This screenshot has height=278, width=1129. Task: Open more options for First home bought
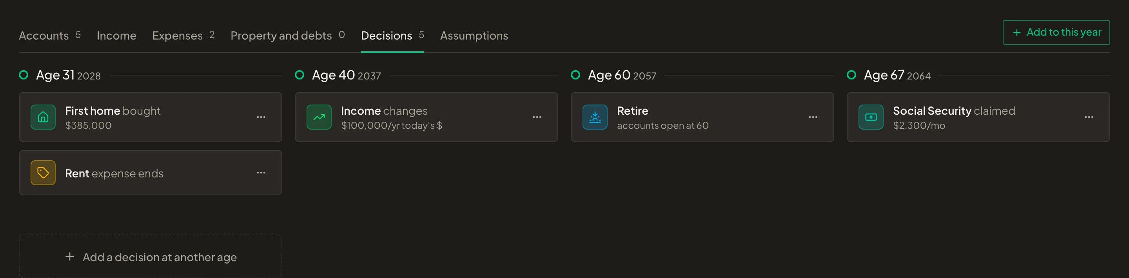click(x=261, y=117)
